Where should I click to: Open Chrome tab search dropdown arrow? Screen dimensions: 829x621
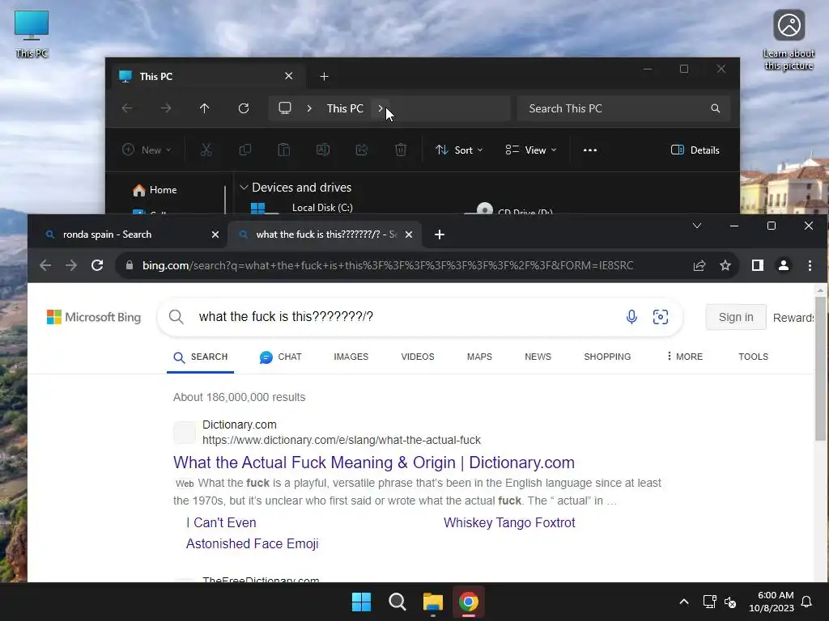click(x=697, y=226)
